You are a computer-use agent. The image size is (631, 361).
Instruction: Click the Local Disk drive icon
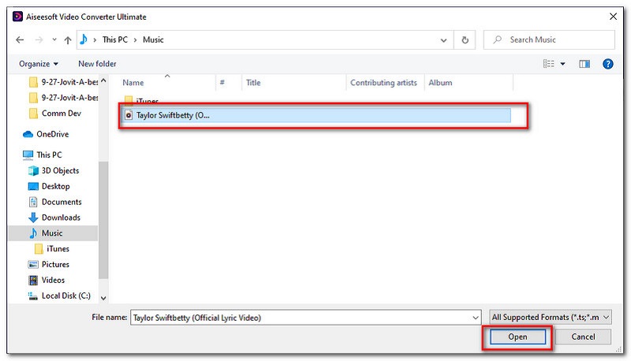point(32,296)
